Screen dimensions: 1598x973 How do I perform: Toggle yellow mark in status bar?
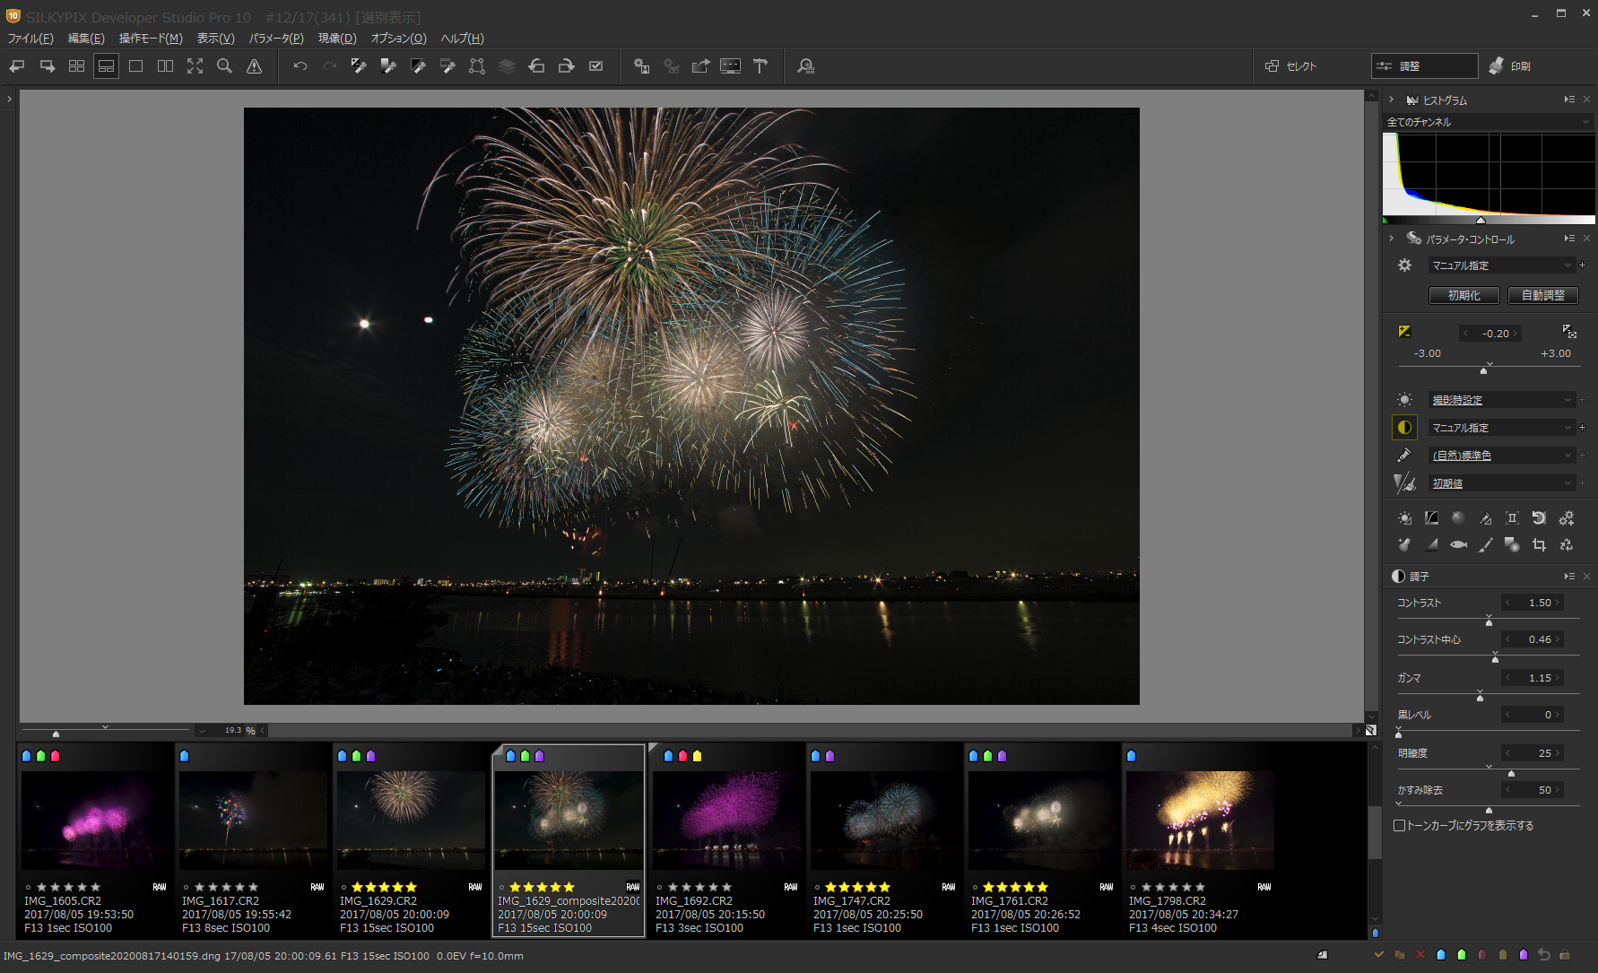(1503, 955)
